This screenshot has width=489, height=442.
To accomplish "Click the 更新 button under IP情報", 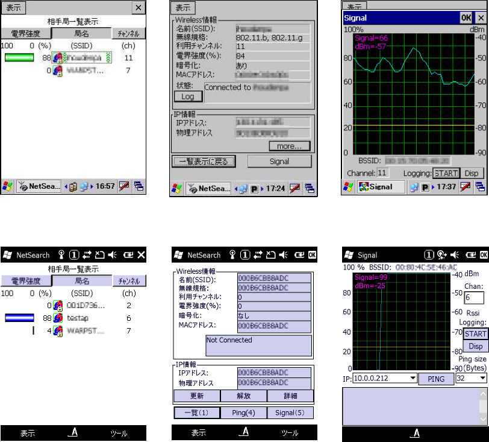I will click(x=196, y=396).
